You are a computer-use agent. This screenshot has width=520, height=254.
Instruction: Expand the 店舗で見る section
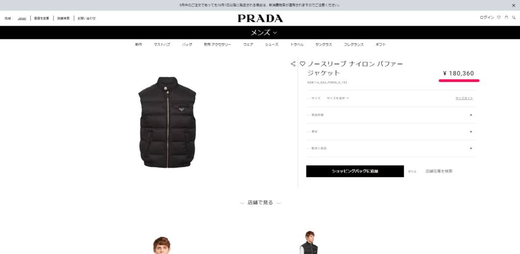point(260,203)
